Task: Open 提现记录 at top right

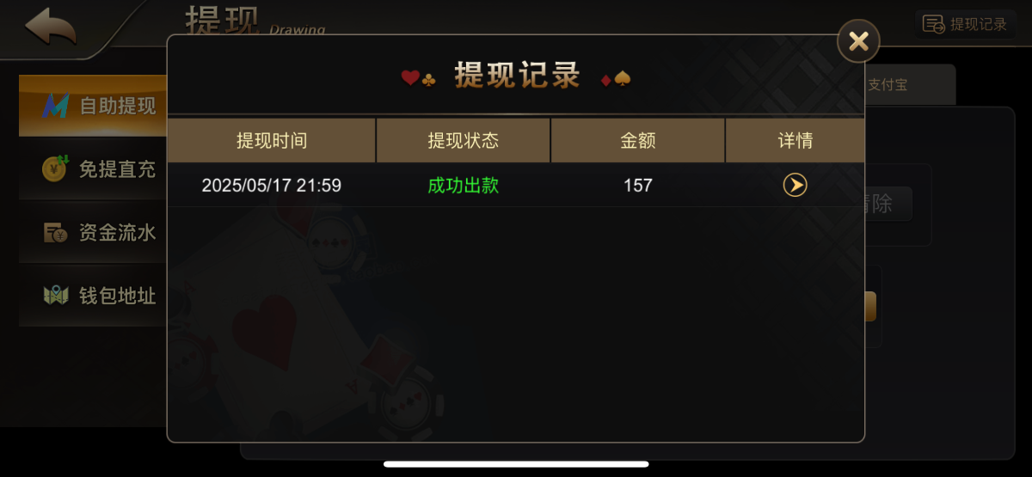Action: [x=965, y=24]
